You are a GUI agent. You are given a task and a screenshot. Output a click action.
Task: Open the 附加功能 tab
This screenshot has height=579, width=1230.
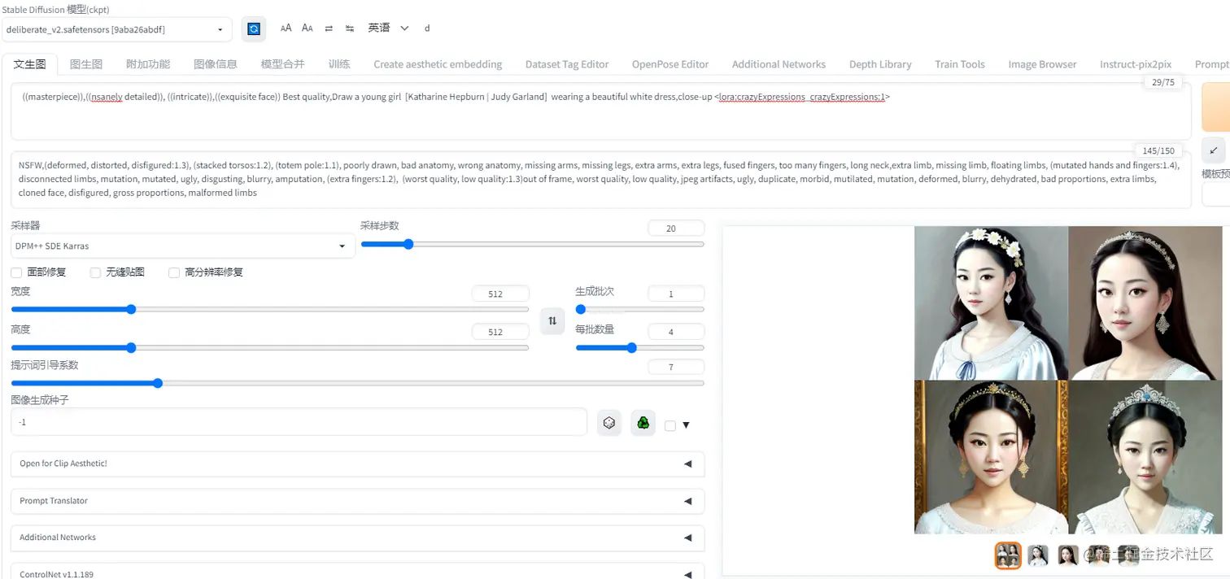(x=148, y=64)
